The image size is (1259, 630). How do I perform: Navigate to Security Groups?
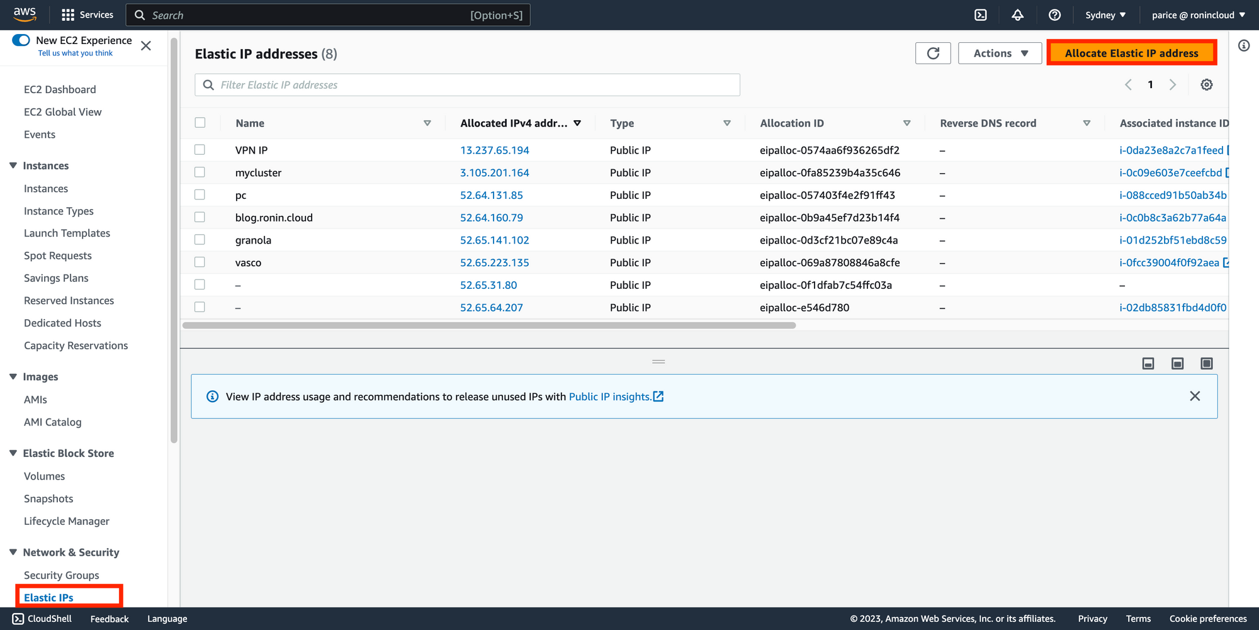pos(62,575)
